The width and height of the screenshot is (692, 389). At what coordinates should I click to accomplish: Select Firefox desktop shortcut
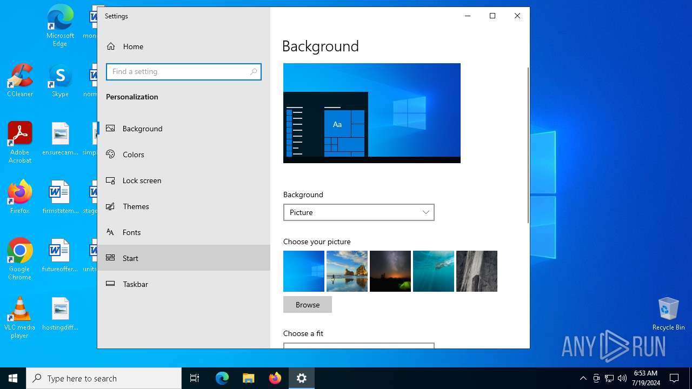20,197
